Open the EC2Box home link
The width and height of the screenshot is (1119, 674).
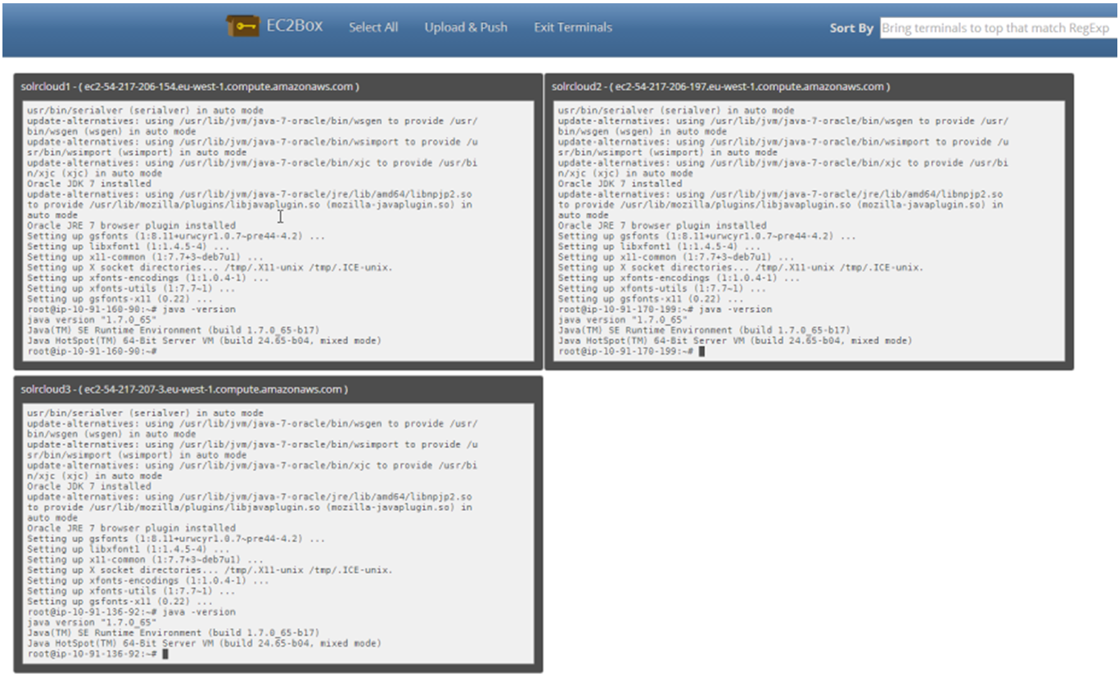click(294, 26)
